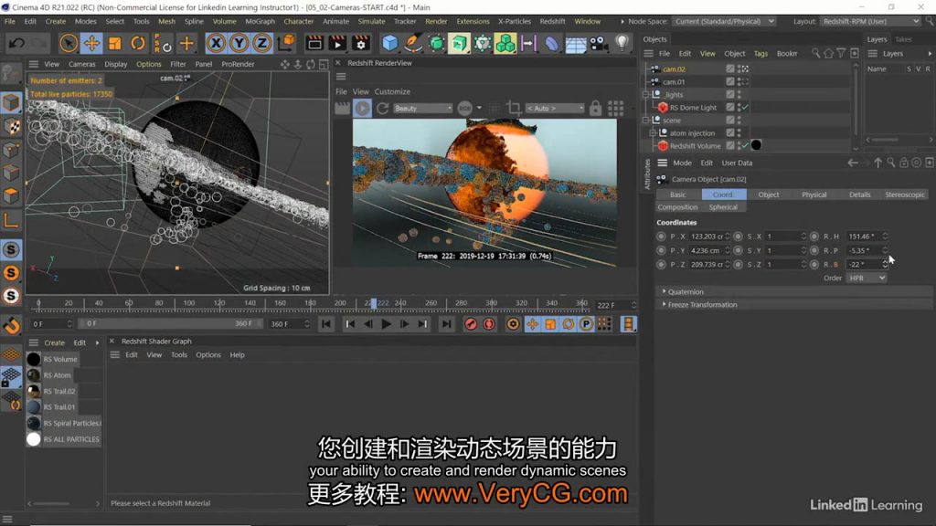936x526 pixels.
Task: Click Create in the material manager
Action: pos(54,342)
